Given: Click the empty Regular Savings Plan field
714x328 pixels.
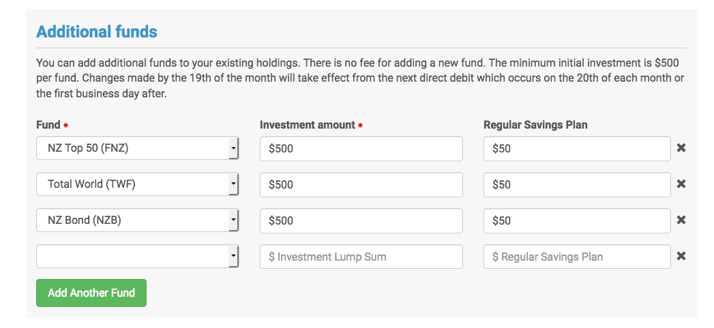Looking at the screenshot, I should click(x=577, y=257).
